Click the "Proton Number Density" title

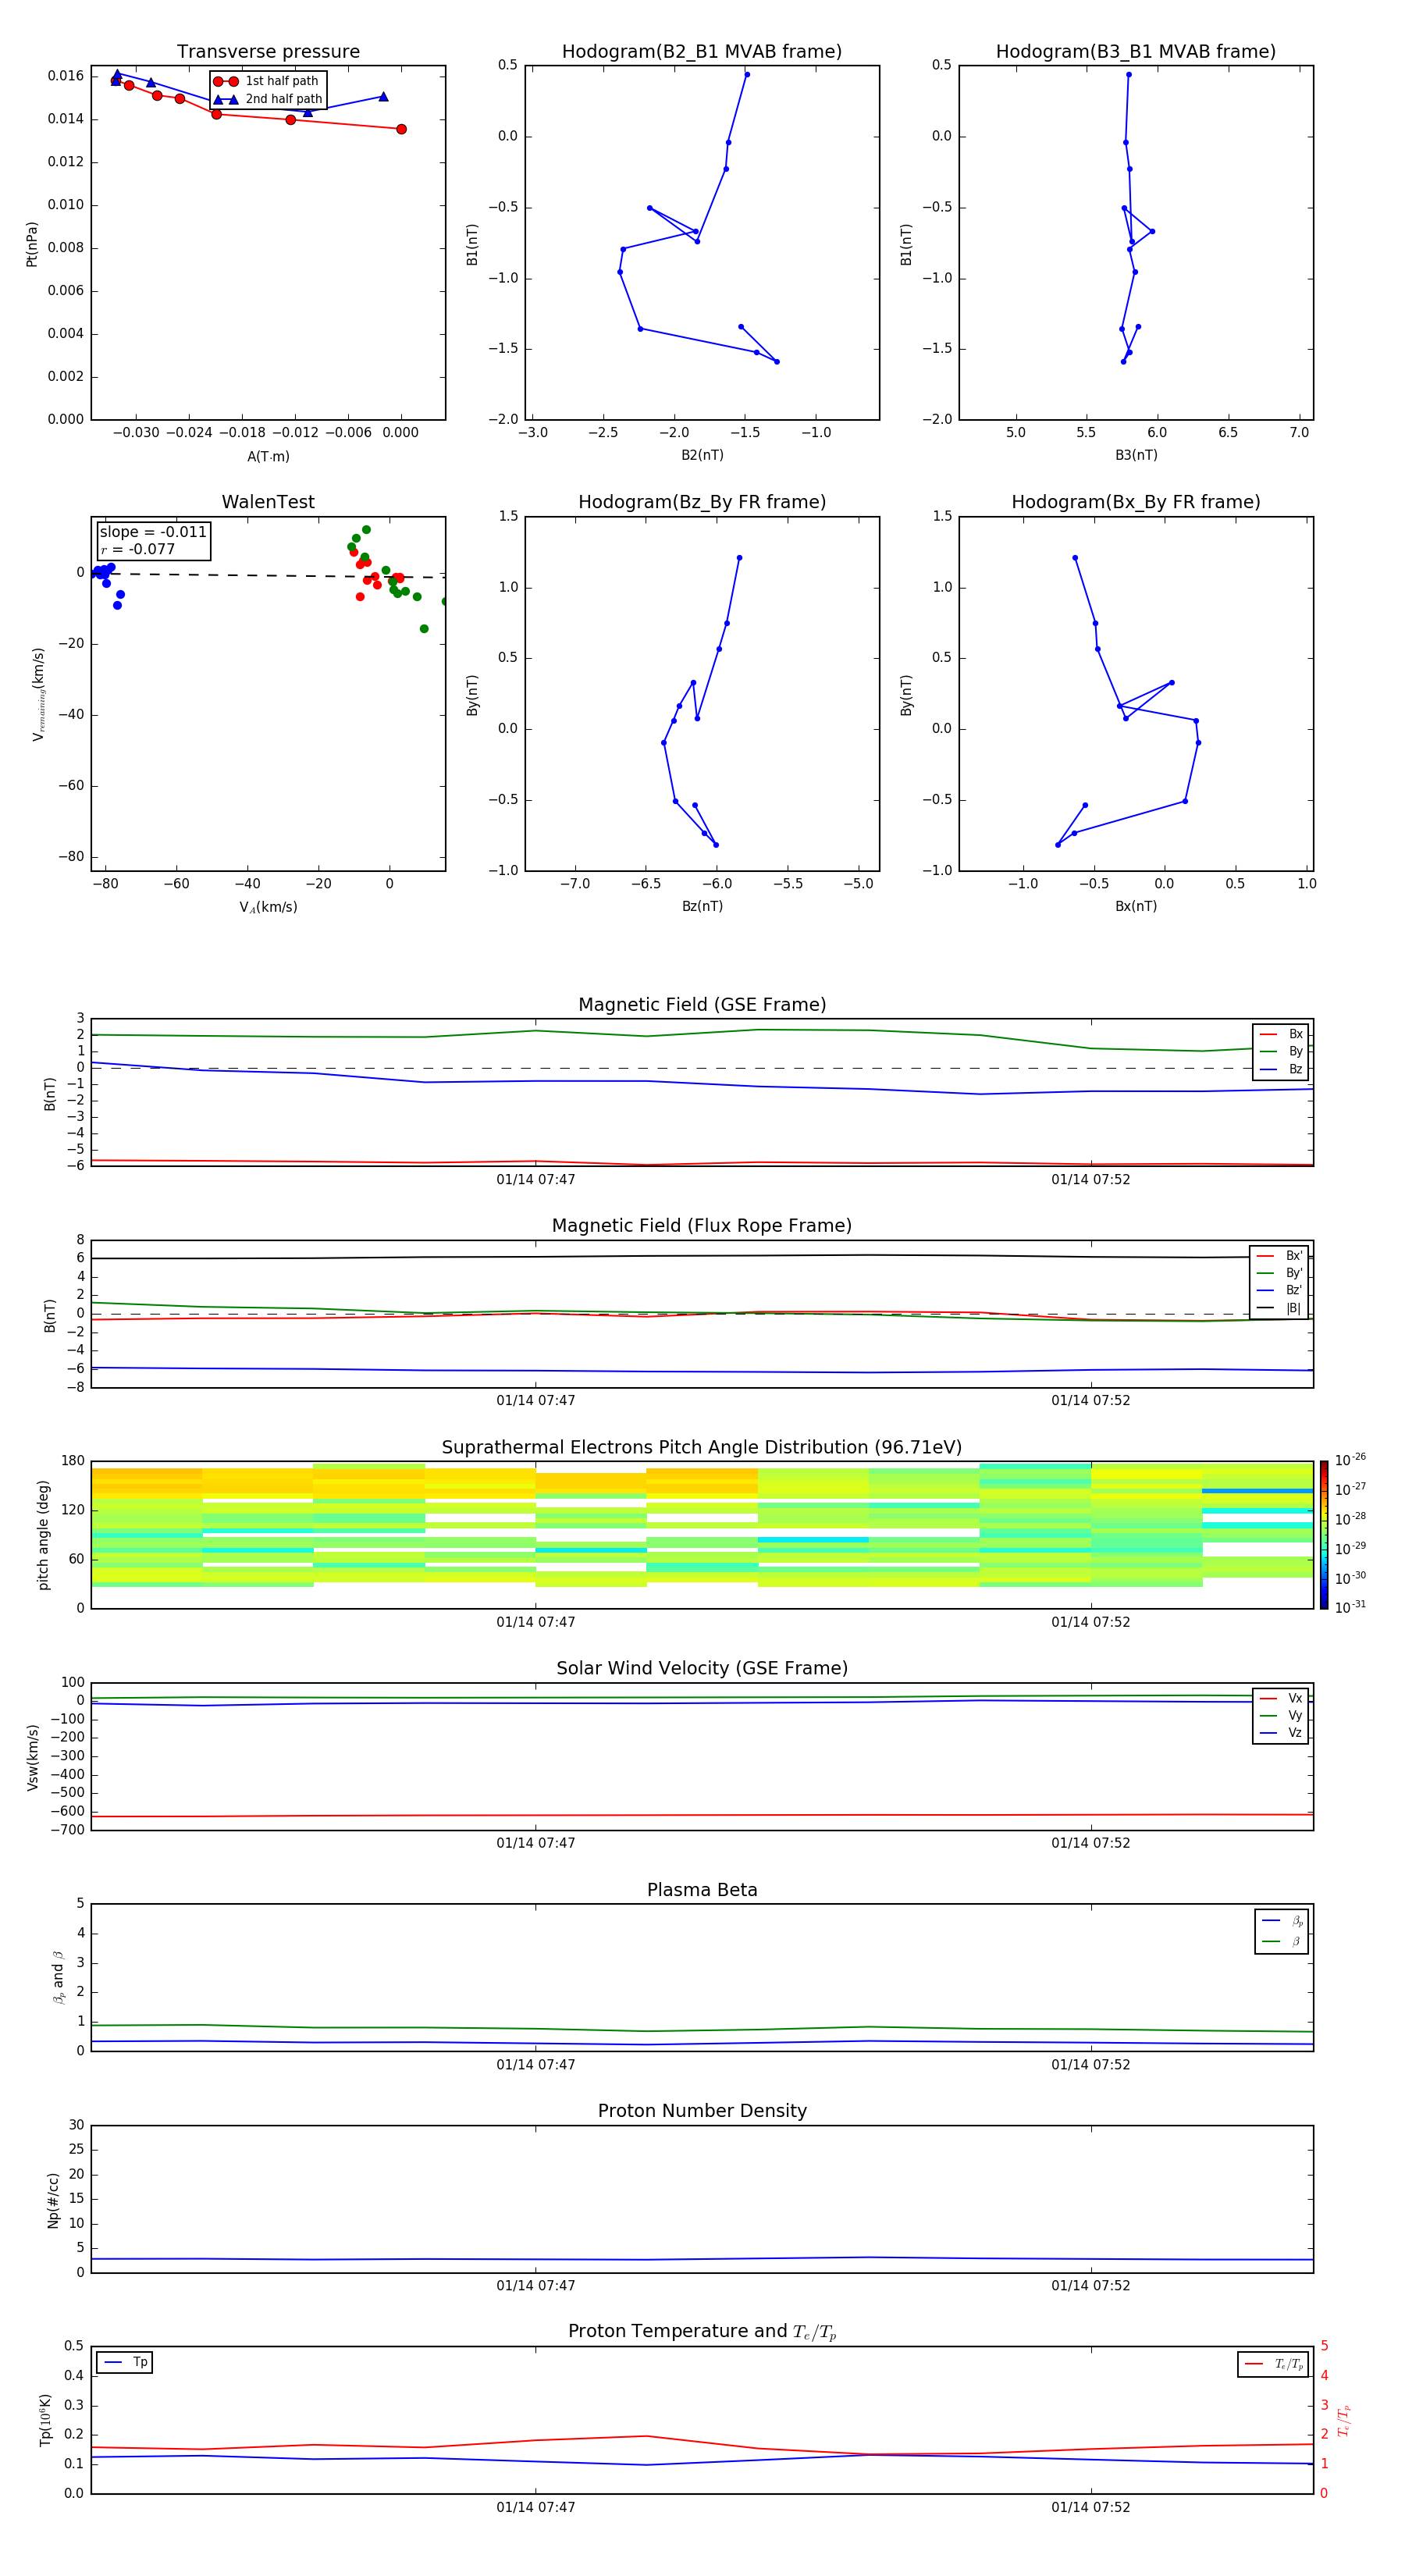point(702,2111)
